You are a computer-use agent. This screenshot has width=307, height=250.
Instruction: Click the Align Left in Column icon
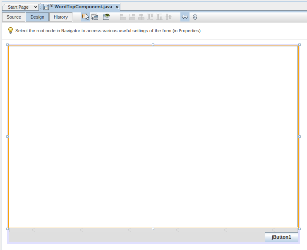[x=123, y=17]
